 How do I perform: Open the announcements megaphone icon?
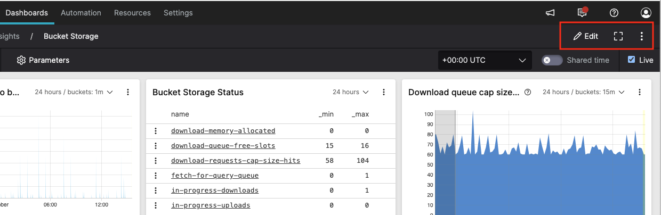551,13
